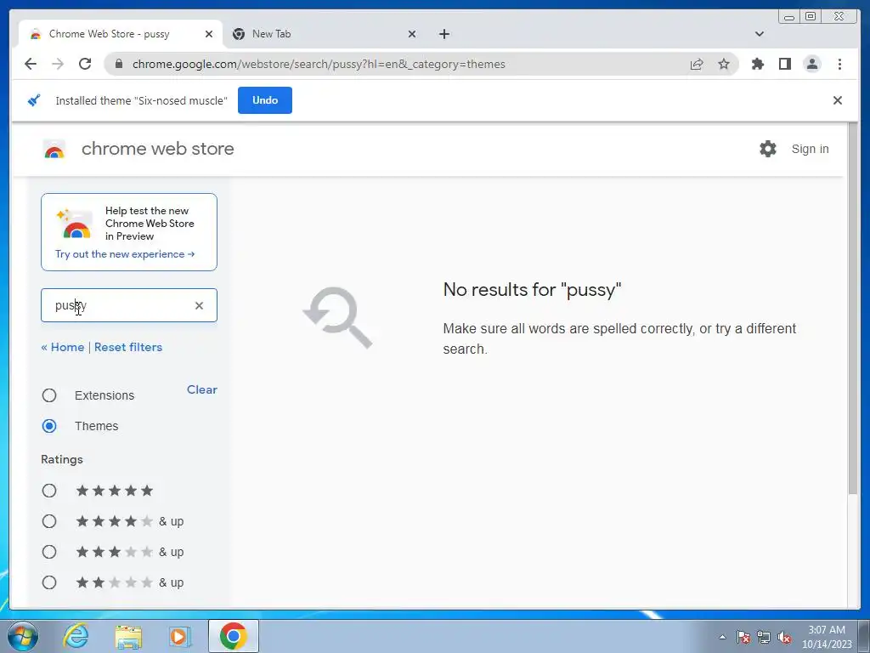Click the no-results magnifier illustration

338,317
